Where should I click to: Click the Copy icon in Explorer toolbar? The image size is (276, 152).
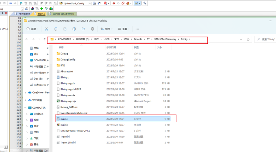coord(55,29)
